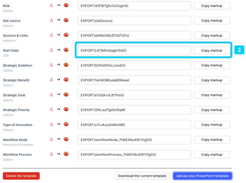Click the Workflow Process field label
246x183 pixels.
point(17,155)
